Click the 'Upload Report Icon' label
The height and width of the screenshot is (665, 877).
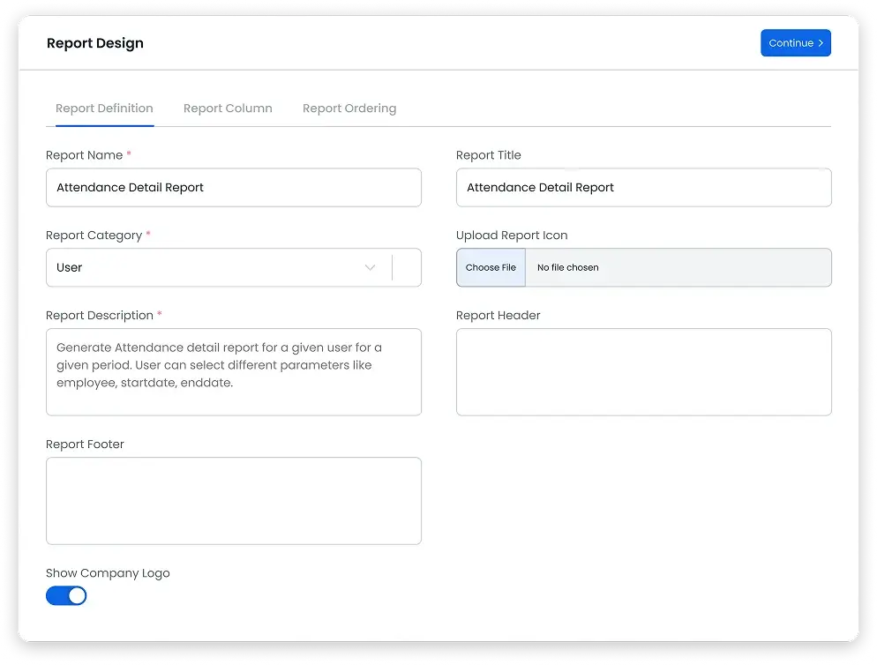512,235
